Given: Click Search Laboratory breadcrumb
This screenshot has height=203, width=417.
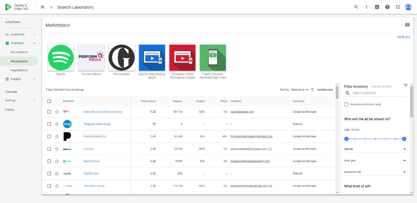Looking at the screenshot, I should tap(76, 7).
